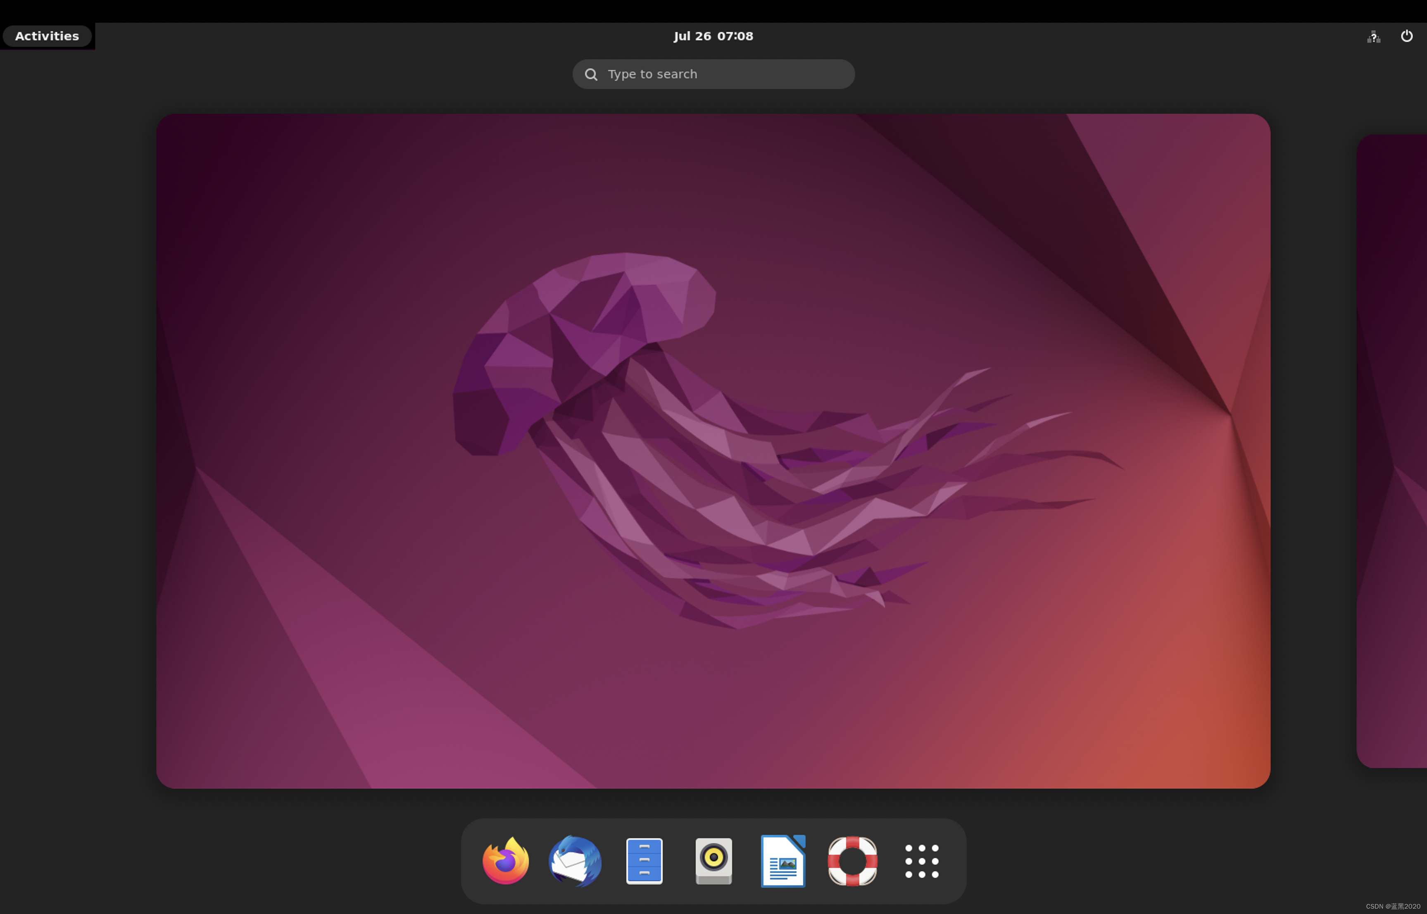Open the Help lifebuoy icon
This screenshot has height=914, width=1427.
852,861
